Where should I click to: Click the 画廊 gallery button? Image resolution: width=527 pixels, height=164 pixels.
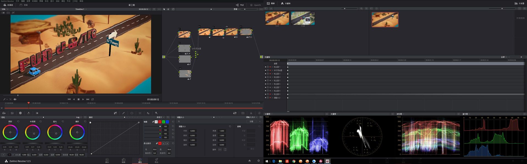tap(271, 3)
